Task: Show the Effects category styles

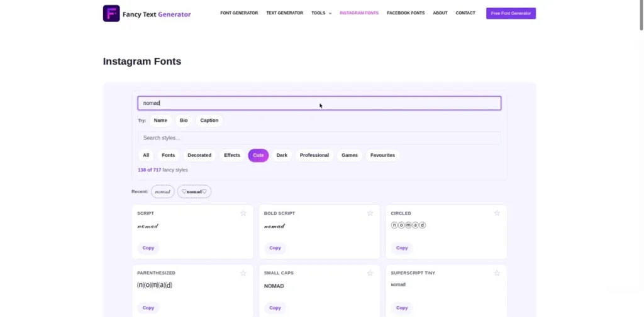Action: point(232,156)
